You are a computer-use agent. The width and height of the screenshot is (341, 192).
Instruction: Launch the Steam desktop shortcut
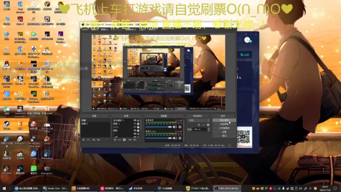(x=6, y=125)
